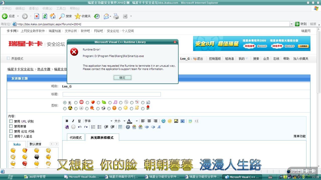Screen dimensions: 321x180
Task: Apply Underline formatting in the editor
Action: (79, 121)
